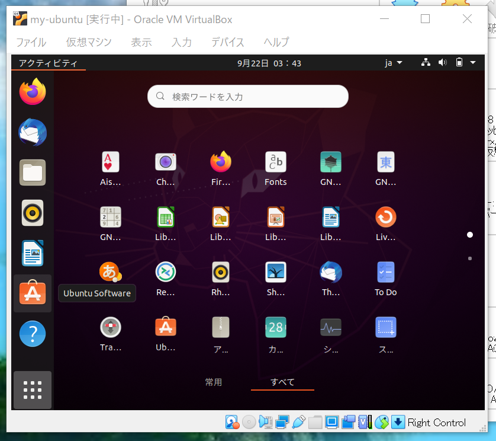Open Firefox in the app grid
The image size is (496, 441).
coord(221,168)
